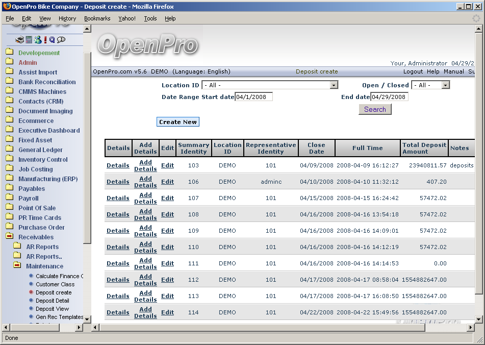485x345 pixels.
Task: Collapse the Maintenance subfolder
Action: [17, 266]
